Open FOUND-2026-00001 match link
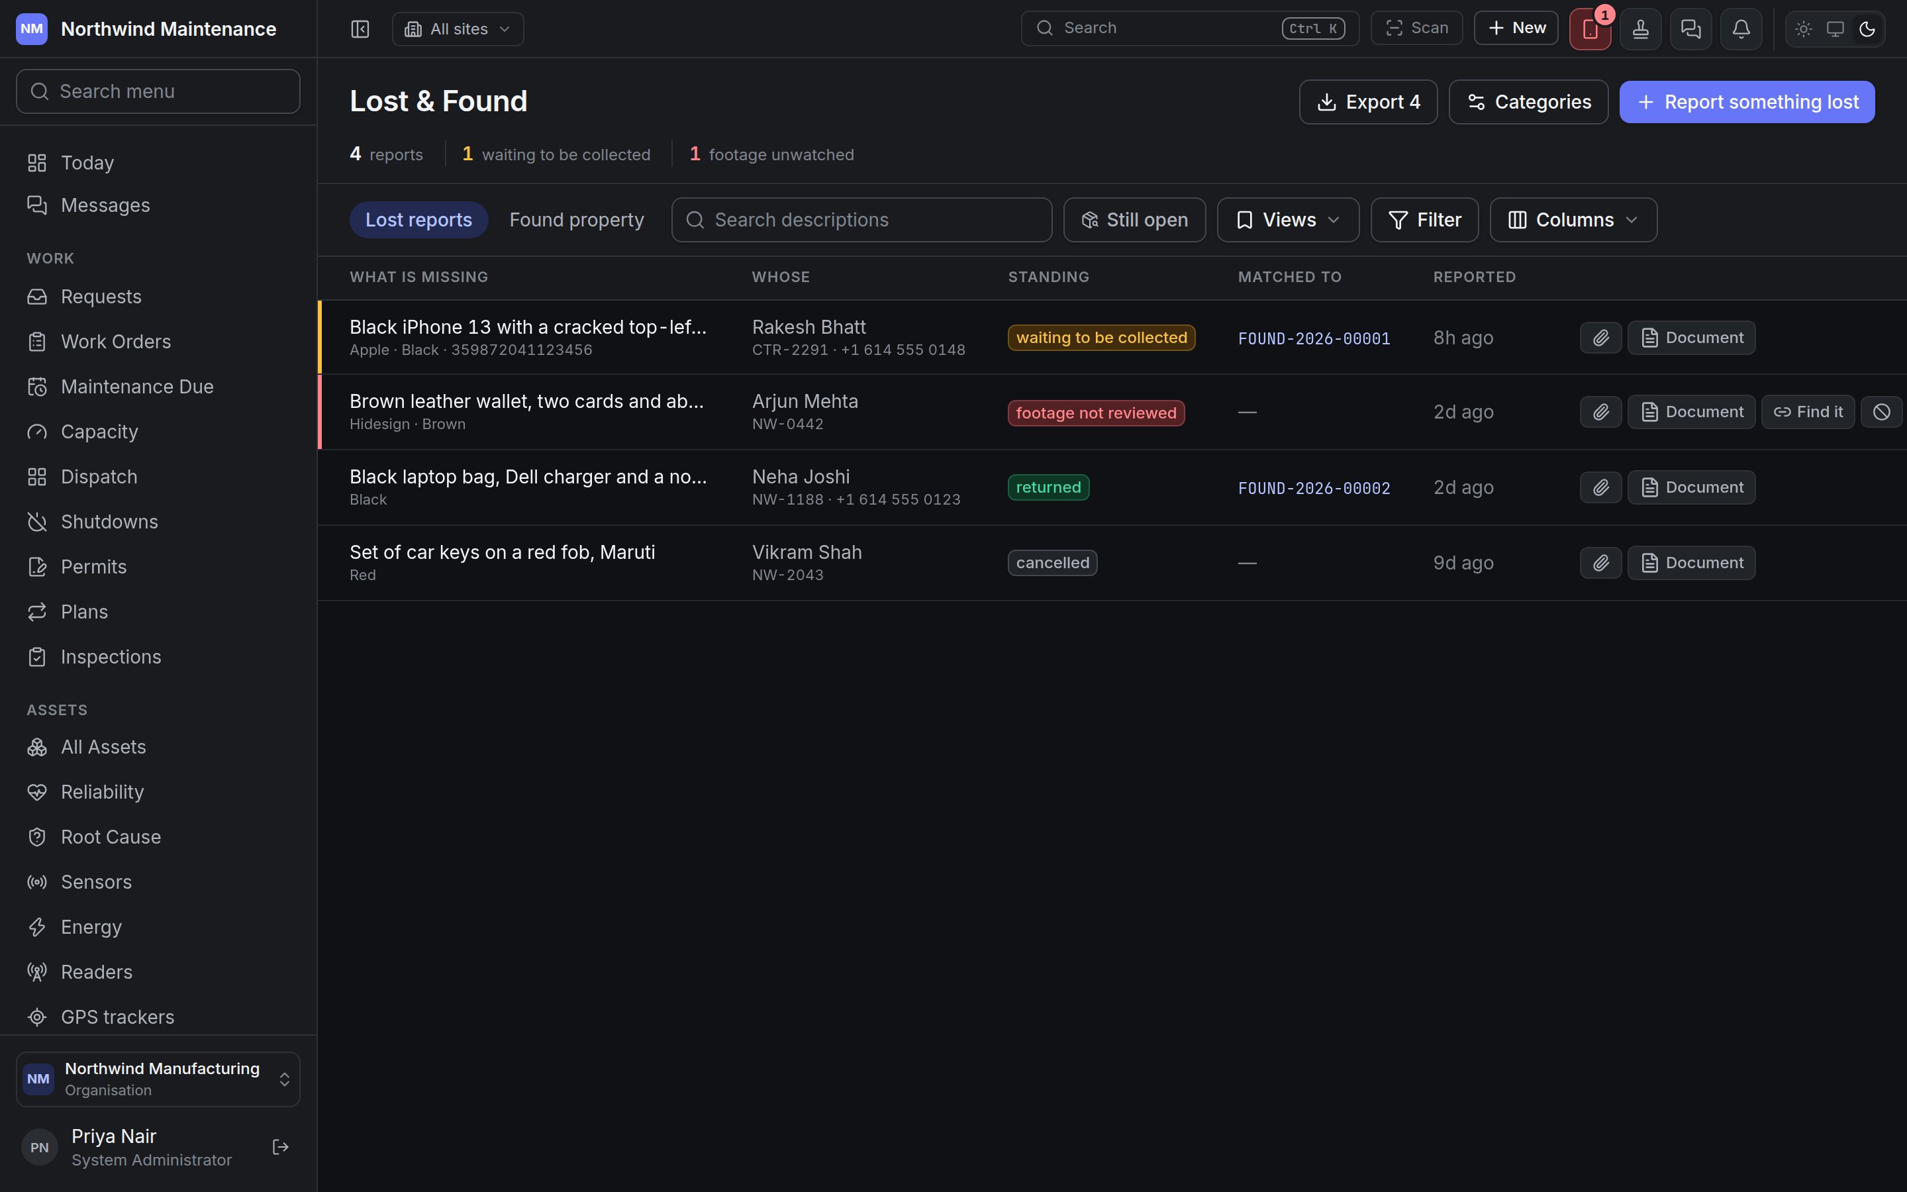The height and width of the screenshot is (1192, 1907). [x=1314, y=338]
